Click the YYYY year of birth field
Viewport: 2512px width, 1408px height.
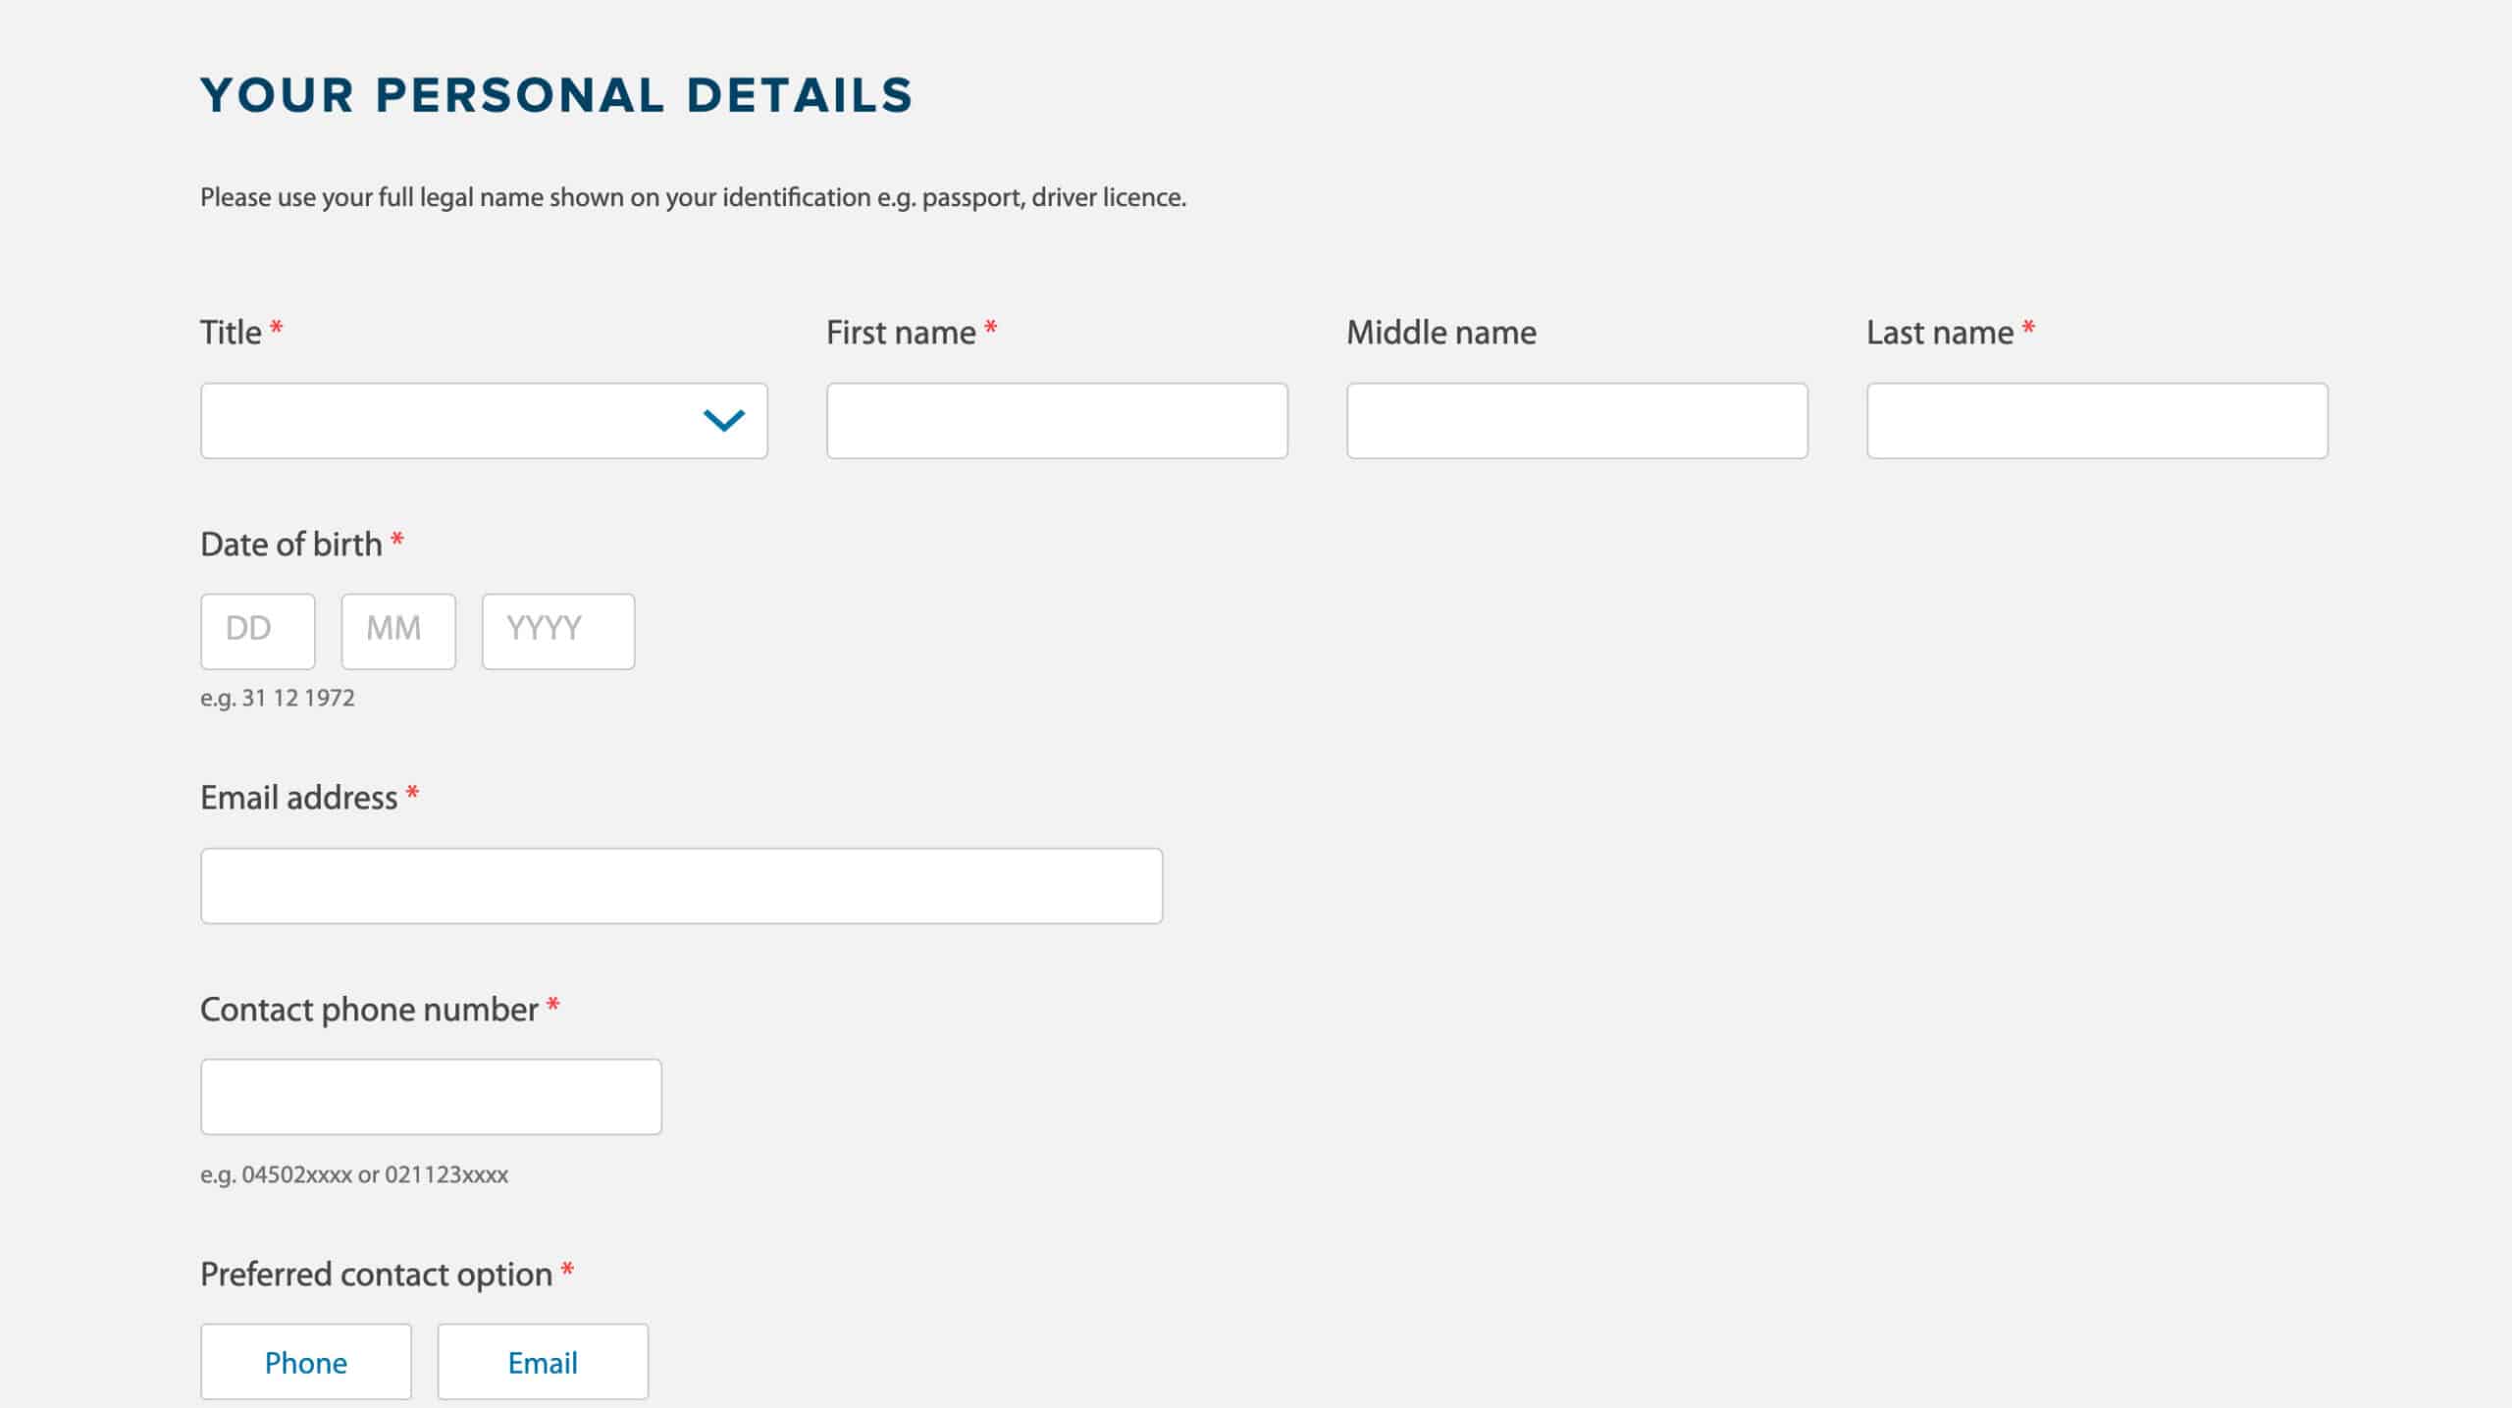pyautogui.click(x=558, y=631)
